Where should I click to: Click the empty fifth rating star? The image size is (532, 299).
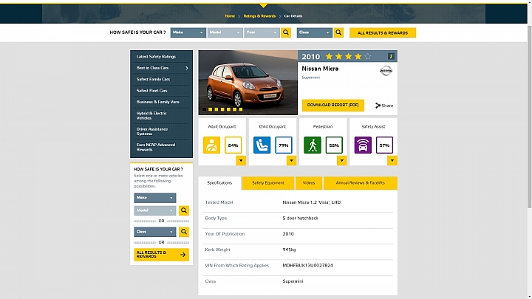(368, 56)
